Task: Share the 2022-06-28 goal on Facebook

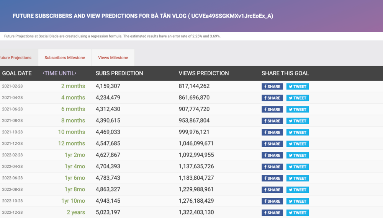Action: click(272, 178)
